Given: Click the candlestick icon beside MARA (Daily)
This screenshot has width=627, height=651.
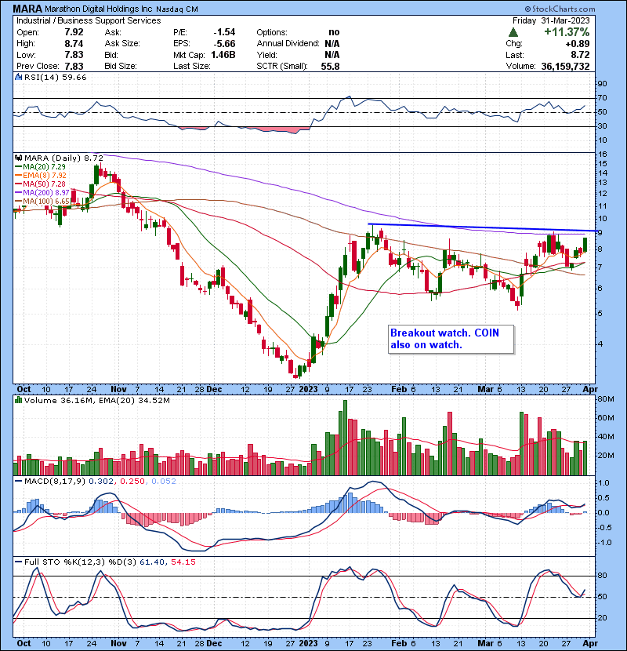Looking at the screenshot, I should pyautogui.click(x=18, y=158).
